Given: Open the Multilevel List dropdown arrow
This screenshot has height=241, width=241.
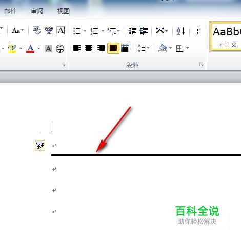Looking at the screenshot, I should 118,31.
